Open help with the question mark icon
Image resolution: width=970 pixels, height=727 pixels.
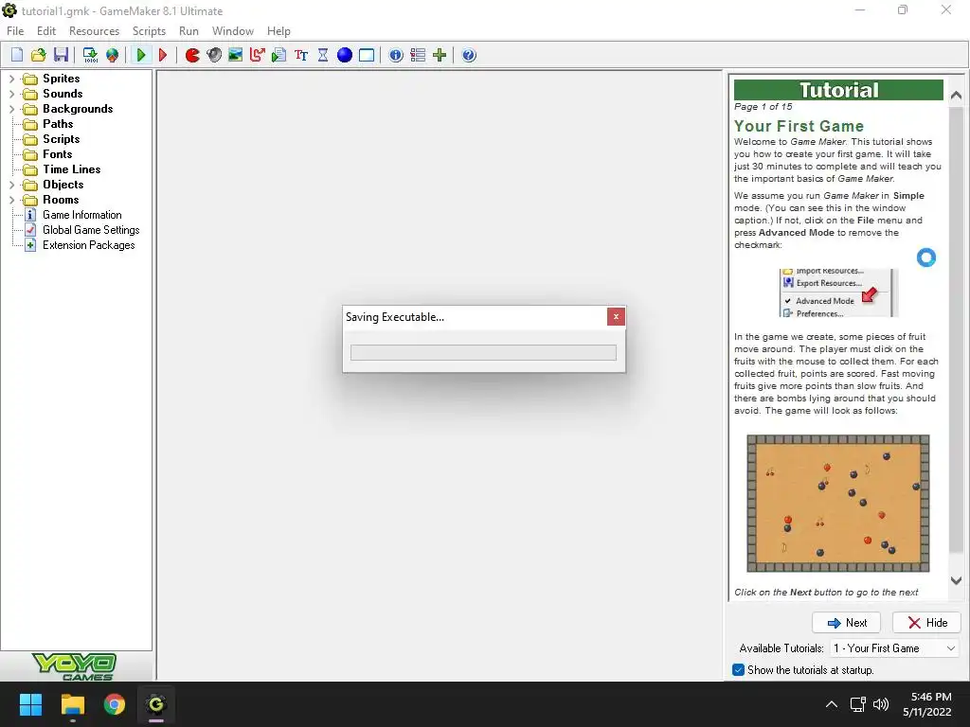click(x=469, y=55)
